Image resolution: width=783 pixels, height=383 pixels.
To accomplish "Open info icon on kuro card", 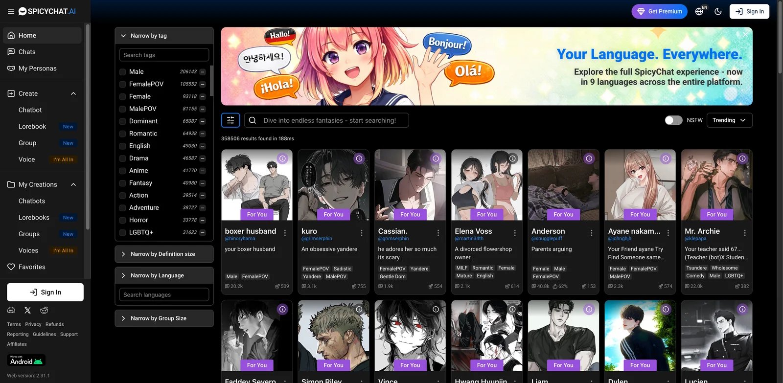I will (x=359, y=158).
